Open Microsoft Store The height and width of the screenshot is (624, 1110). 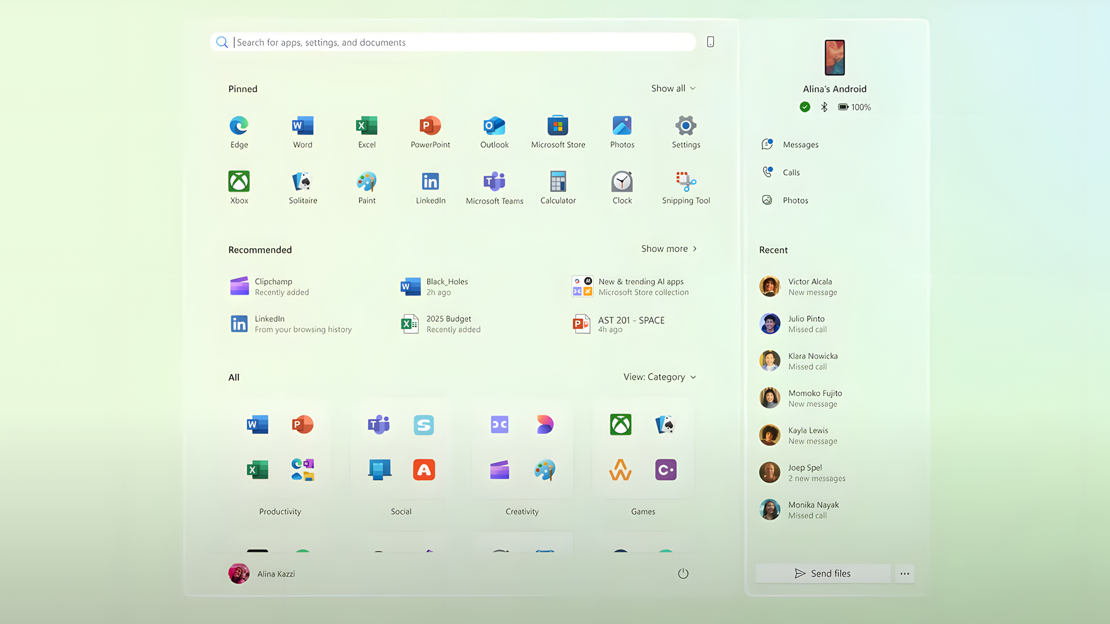coord(558,132)
